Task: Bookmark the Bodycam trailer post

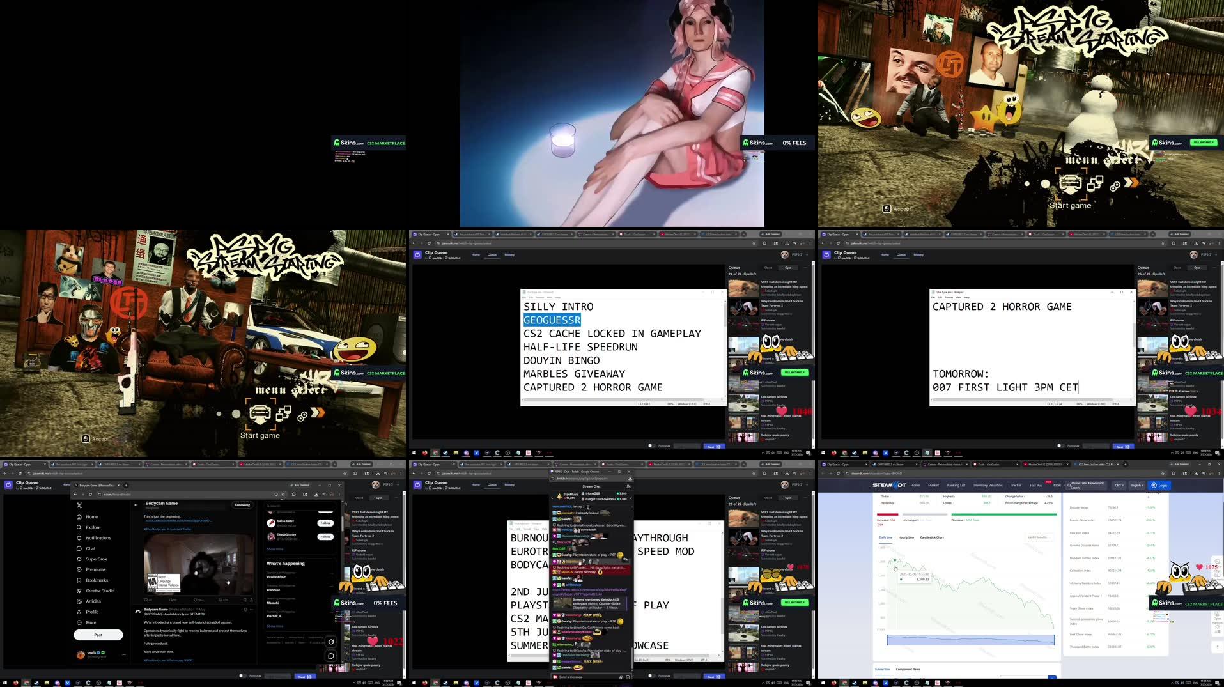Action: (245, 599)
